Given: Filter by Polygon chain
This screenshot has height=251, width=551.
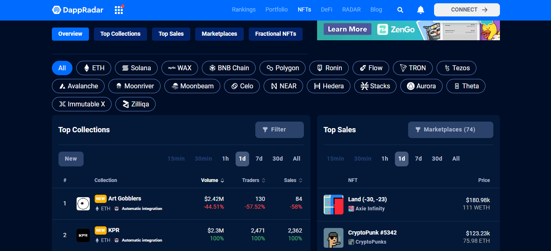Looking at the screenshot, I should click(283, 68).
